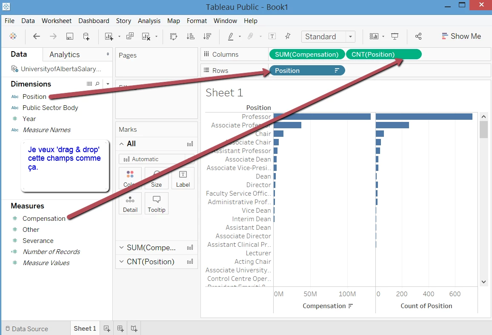492x335 pixels.
Task: Click the chart scrollbar up arrow
Action: [483, 117]
